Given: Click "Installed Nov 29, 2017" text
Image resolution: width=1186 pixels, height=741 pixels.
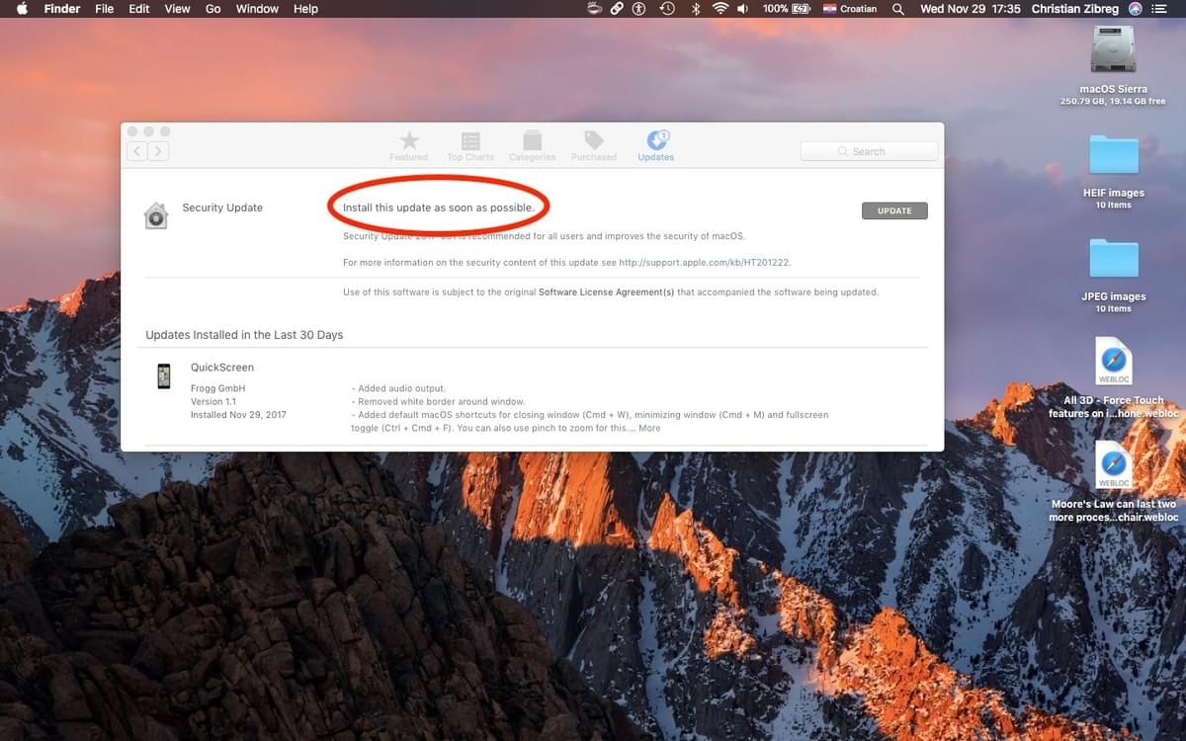Looking at the screenshot, I should click(x=238, y=415).
